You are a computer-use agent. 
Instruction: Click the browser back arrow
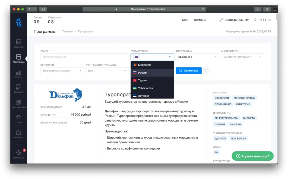click(x=29, y=9)
